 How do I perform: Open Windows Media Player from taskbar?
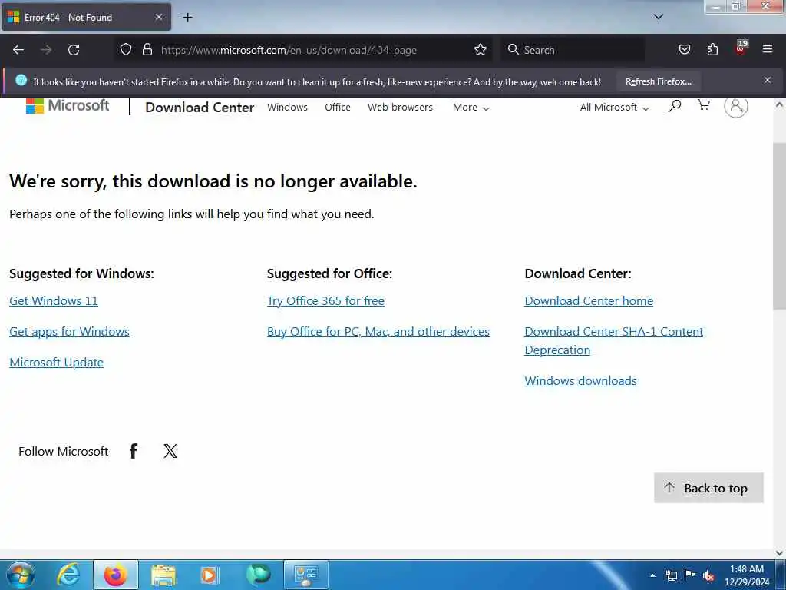(x=210, y=575)
